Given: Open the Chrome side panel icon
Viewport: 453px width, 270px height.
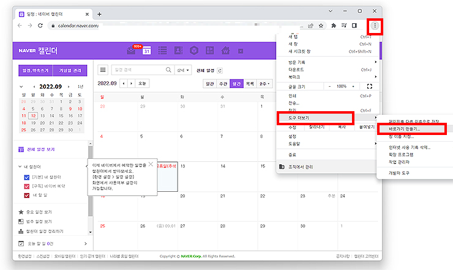Looking at the screenshot, I should point(354,26).
